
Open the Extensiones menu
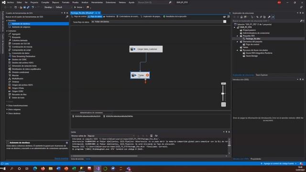[110, 2]
